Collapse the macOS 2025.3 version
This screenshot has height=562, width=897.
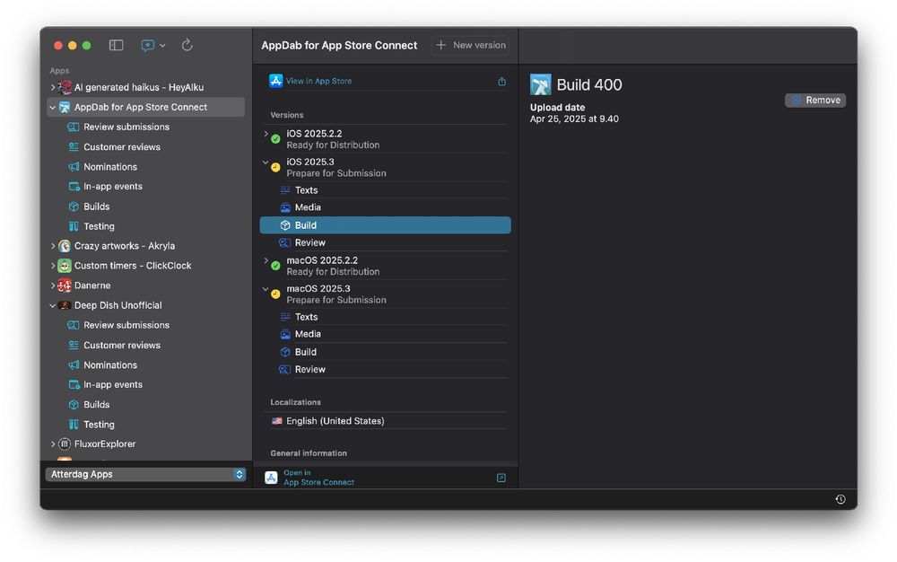[266, 289]
